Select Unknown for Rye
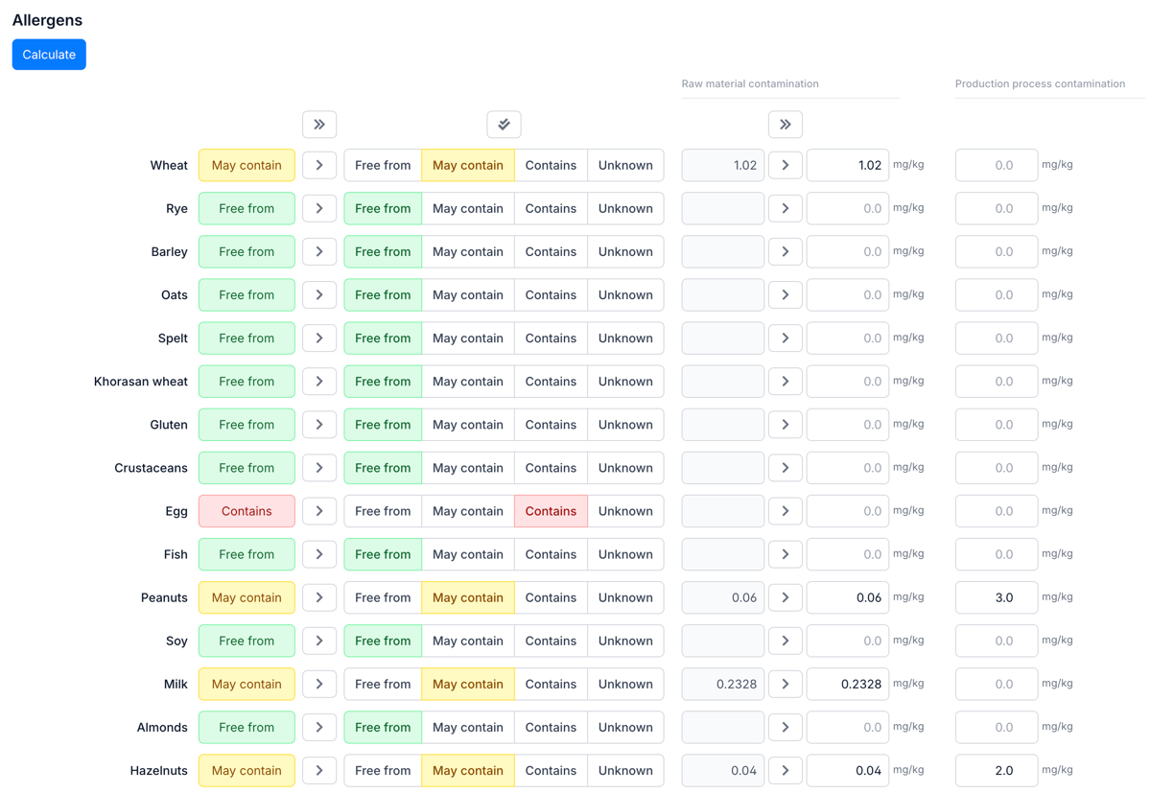Screen dimensions: 1151x793 click(625, 208)
